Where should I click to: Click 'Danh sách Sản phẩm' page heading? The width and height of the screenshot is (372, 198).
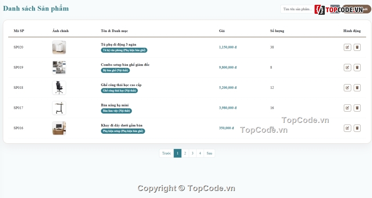[36, 9]
